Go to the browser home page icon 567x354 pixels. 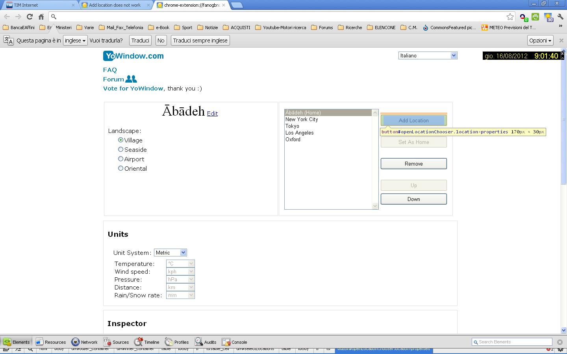(x=41, y=17)
